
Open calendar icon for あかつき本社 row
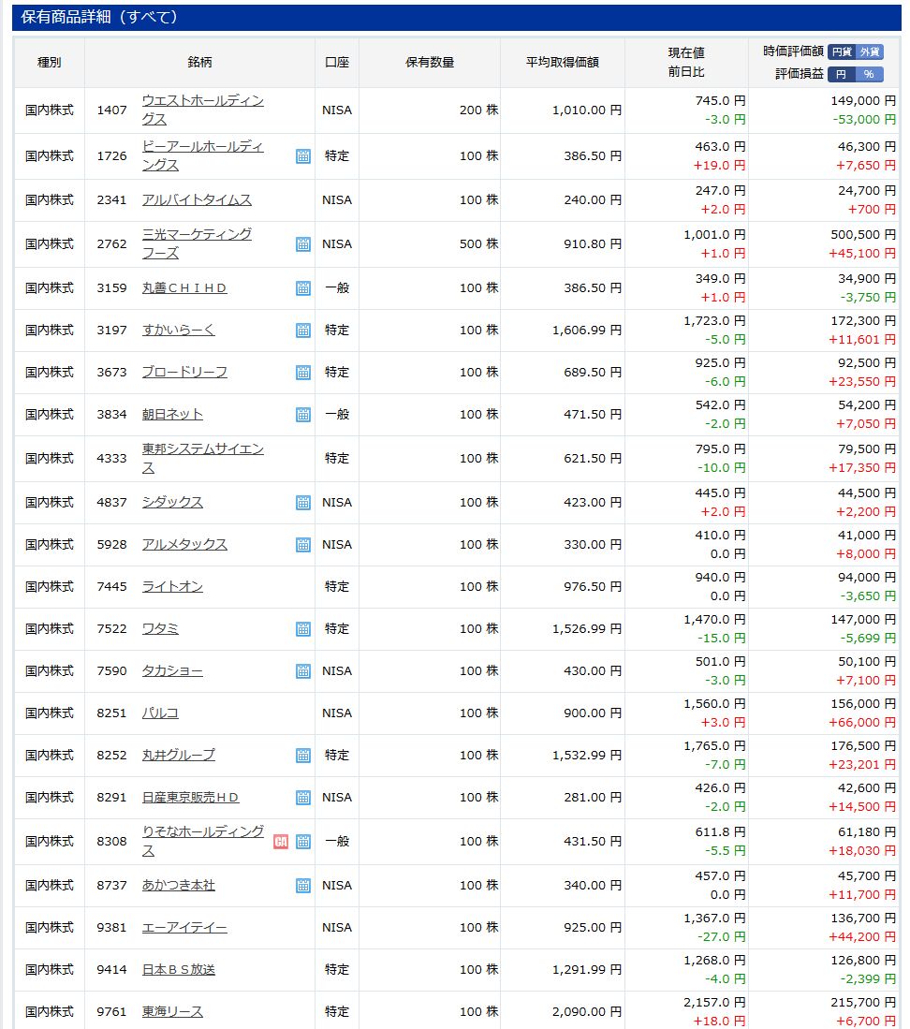(x=303, y=886)
